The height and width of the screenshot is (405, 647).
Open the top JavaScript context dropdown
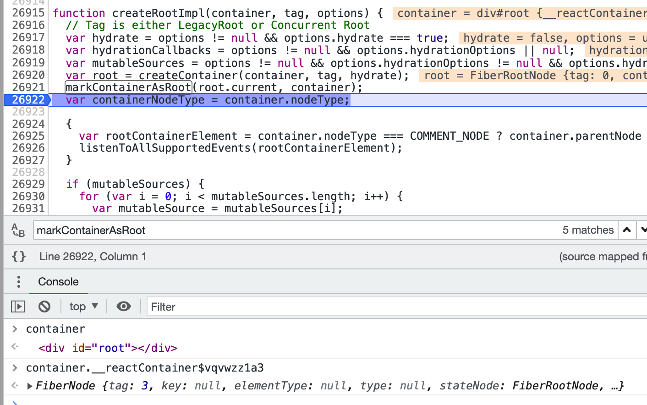83,306
